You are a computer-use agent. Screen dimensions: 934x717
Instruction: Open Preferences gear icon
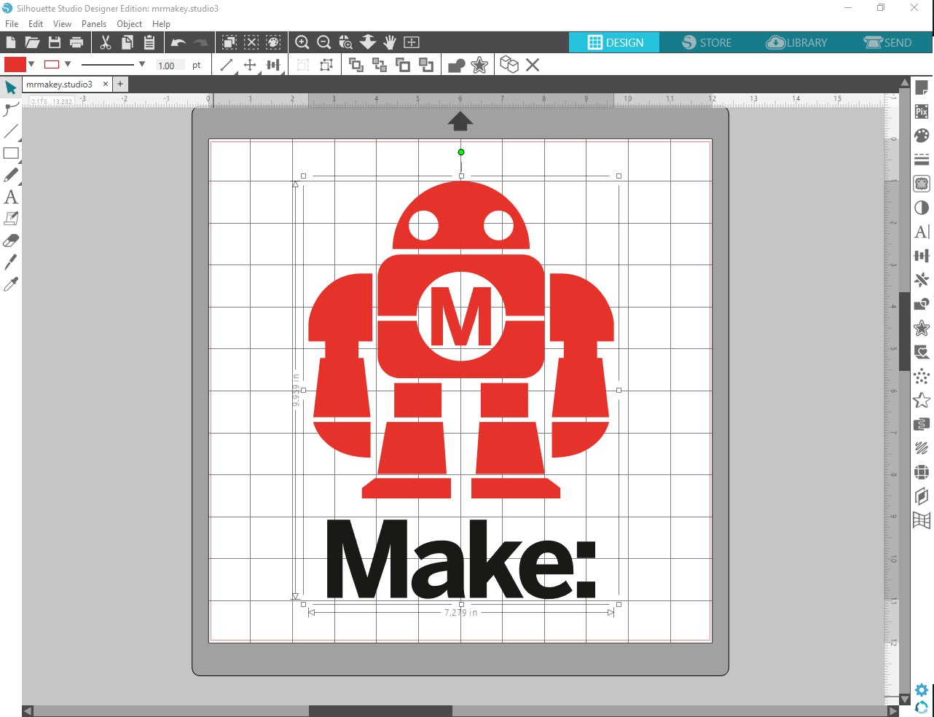click(x=922, y=690)
